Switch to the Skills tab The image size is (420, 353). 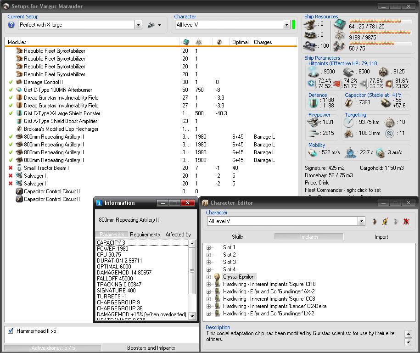[237, 237]
